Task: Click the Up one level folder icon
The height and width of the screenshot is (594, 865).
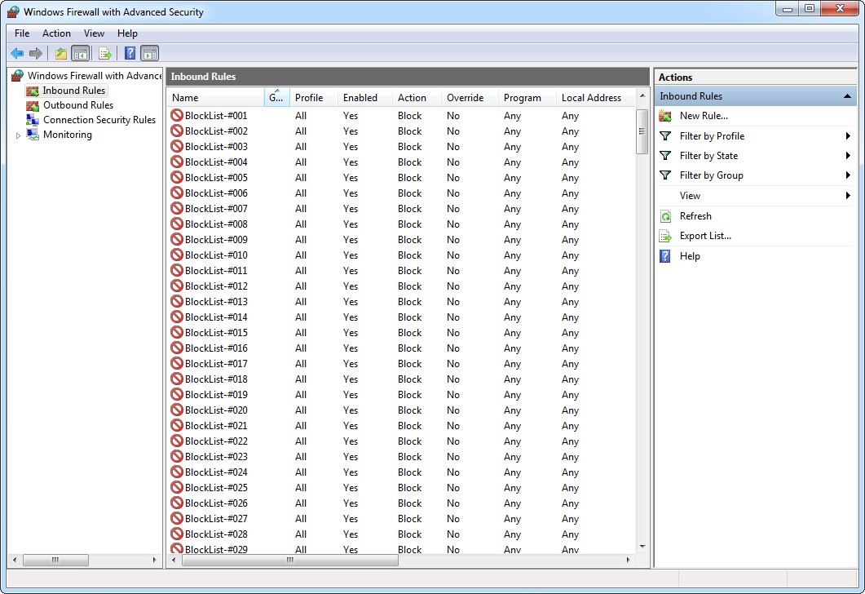Action: [60, 54]
